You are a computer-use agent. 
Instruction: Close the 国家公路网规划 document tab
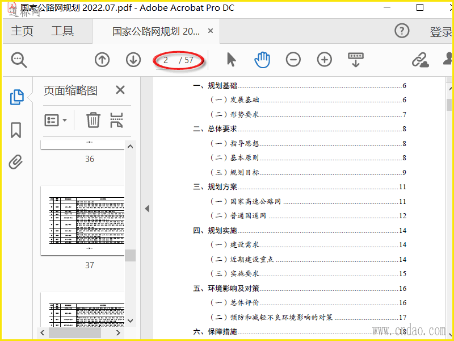[x=211, y=31]
